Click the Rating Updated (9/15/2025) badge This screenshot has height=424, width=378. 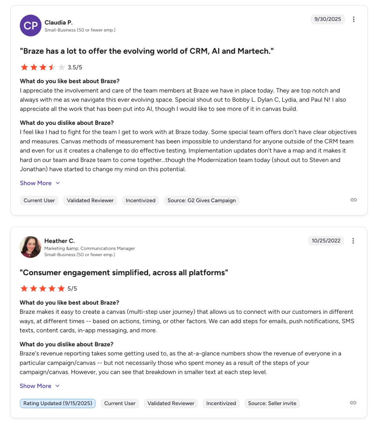pos(58,403)
